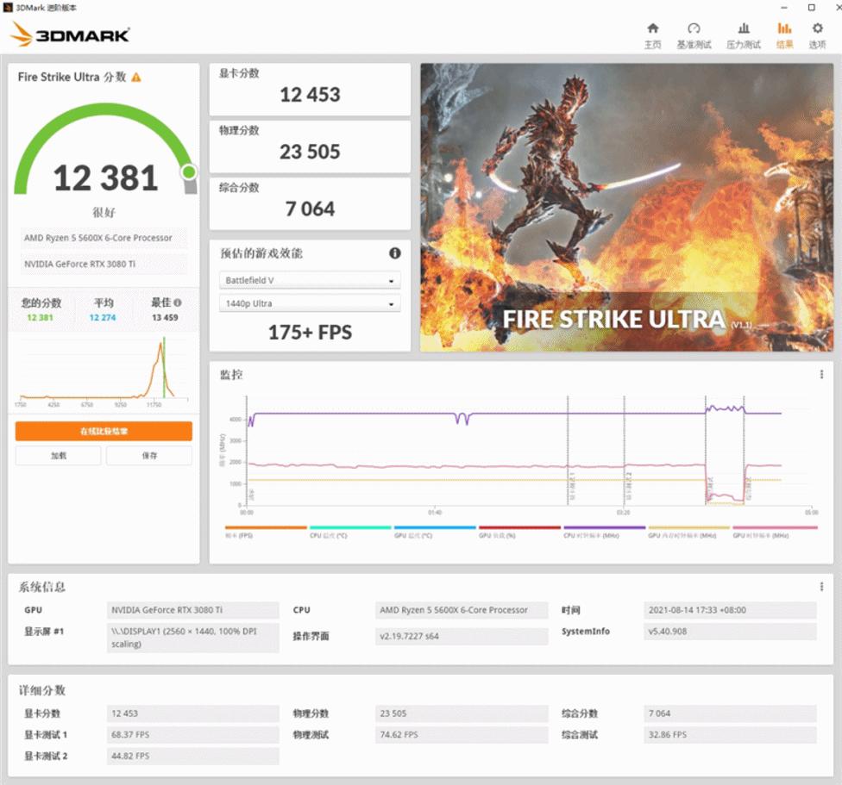This screenshot has width=842, height=785.
Task: Click combined test value 32.86 FPS
Action: click(730, 735)
